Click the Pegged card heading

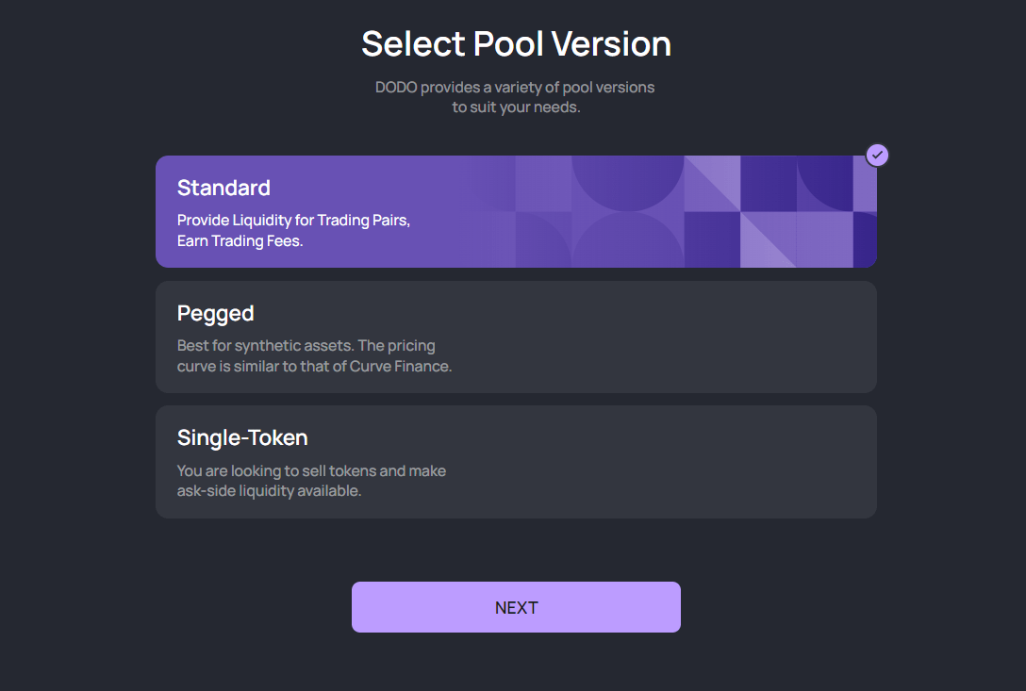(x=215, y=313)
